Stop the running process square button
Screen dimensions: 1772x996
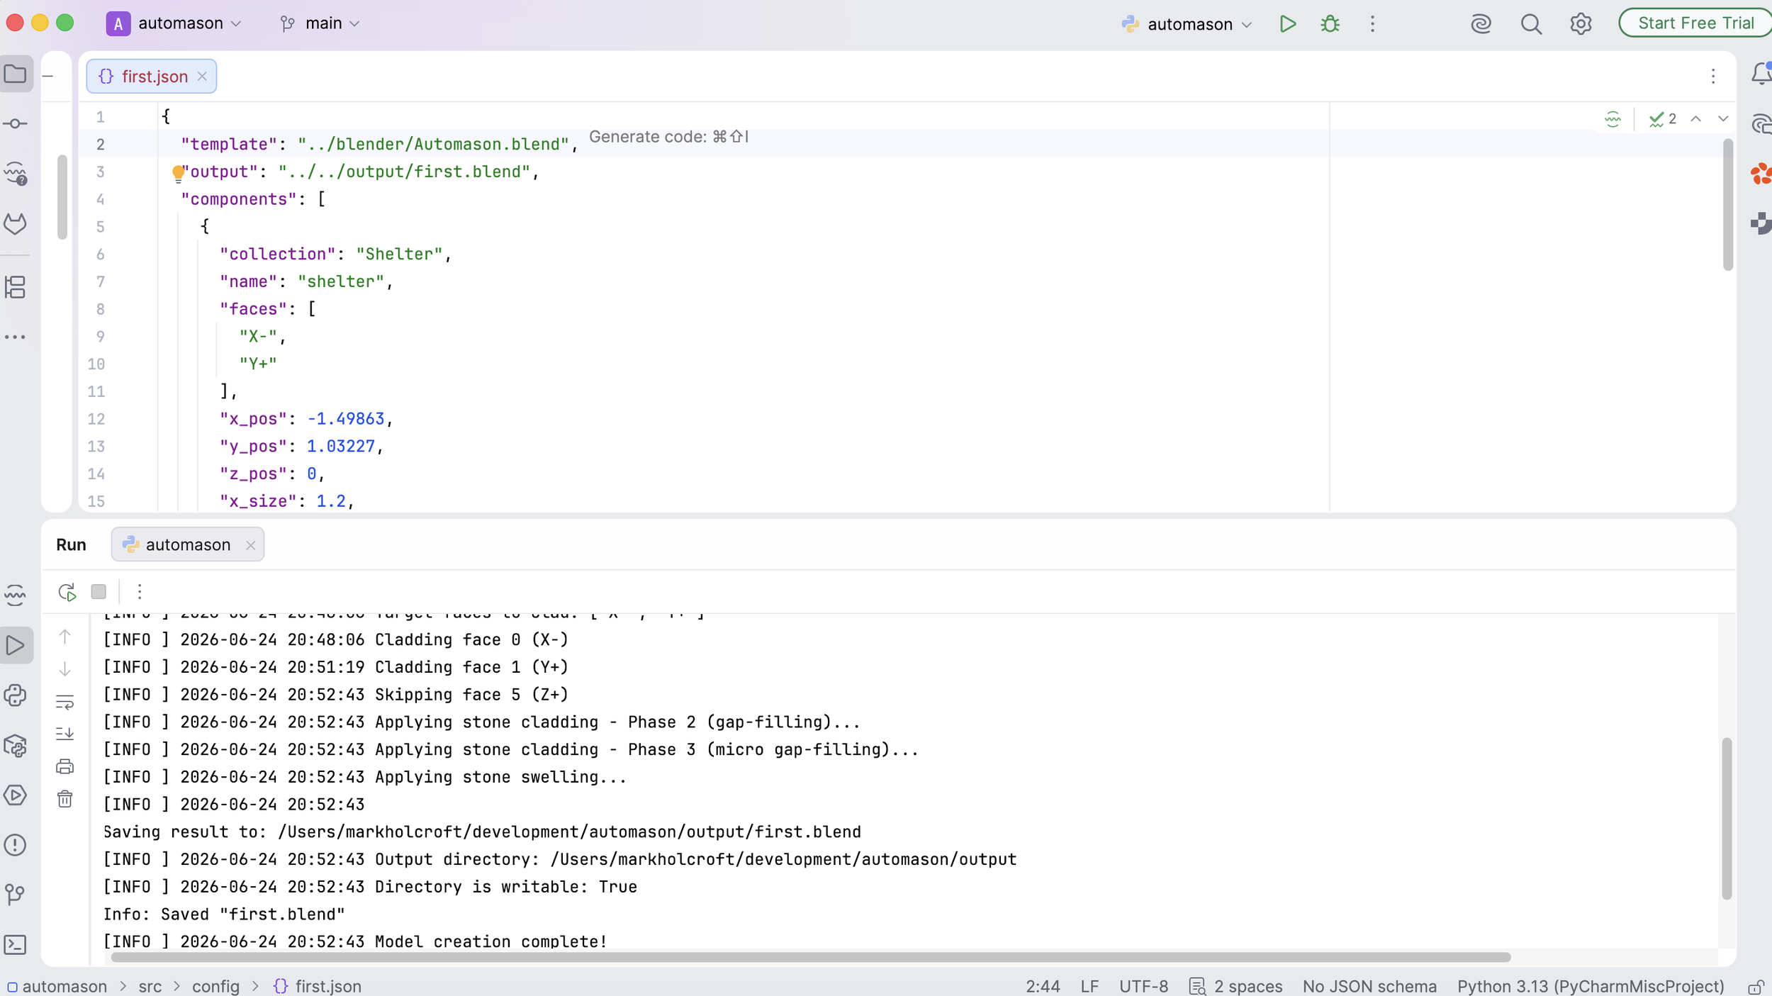point(99,592)
